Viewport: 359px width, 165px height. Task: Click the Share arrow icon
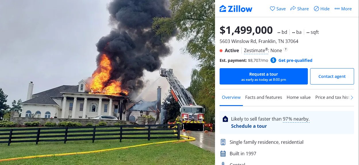tap(293, 9)
